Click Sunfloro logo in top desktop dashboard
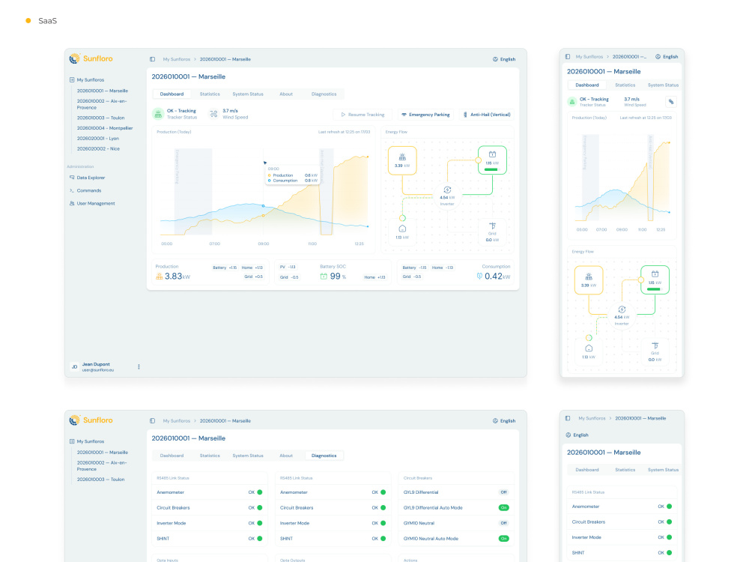The width and height of the screenshot is (749, 562). pyautogui.click(x=91, y=58)
